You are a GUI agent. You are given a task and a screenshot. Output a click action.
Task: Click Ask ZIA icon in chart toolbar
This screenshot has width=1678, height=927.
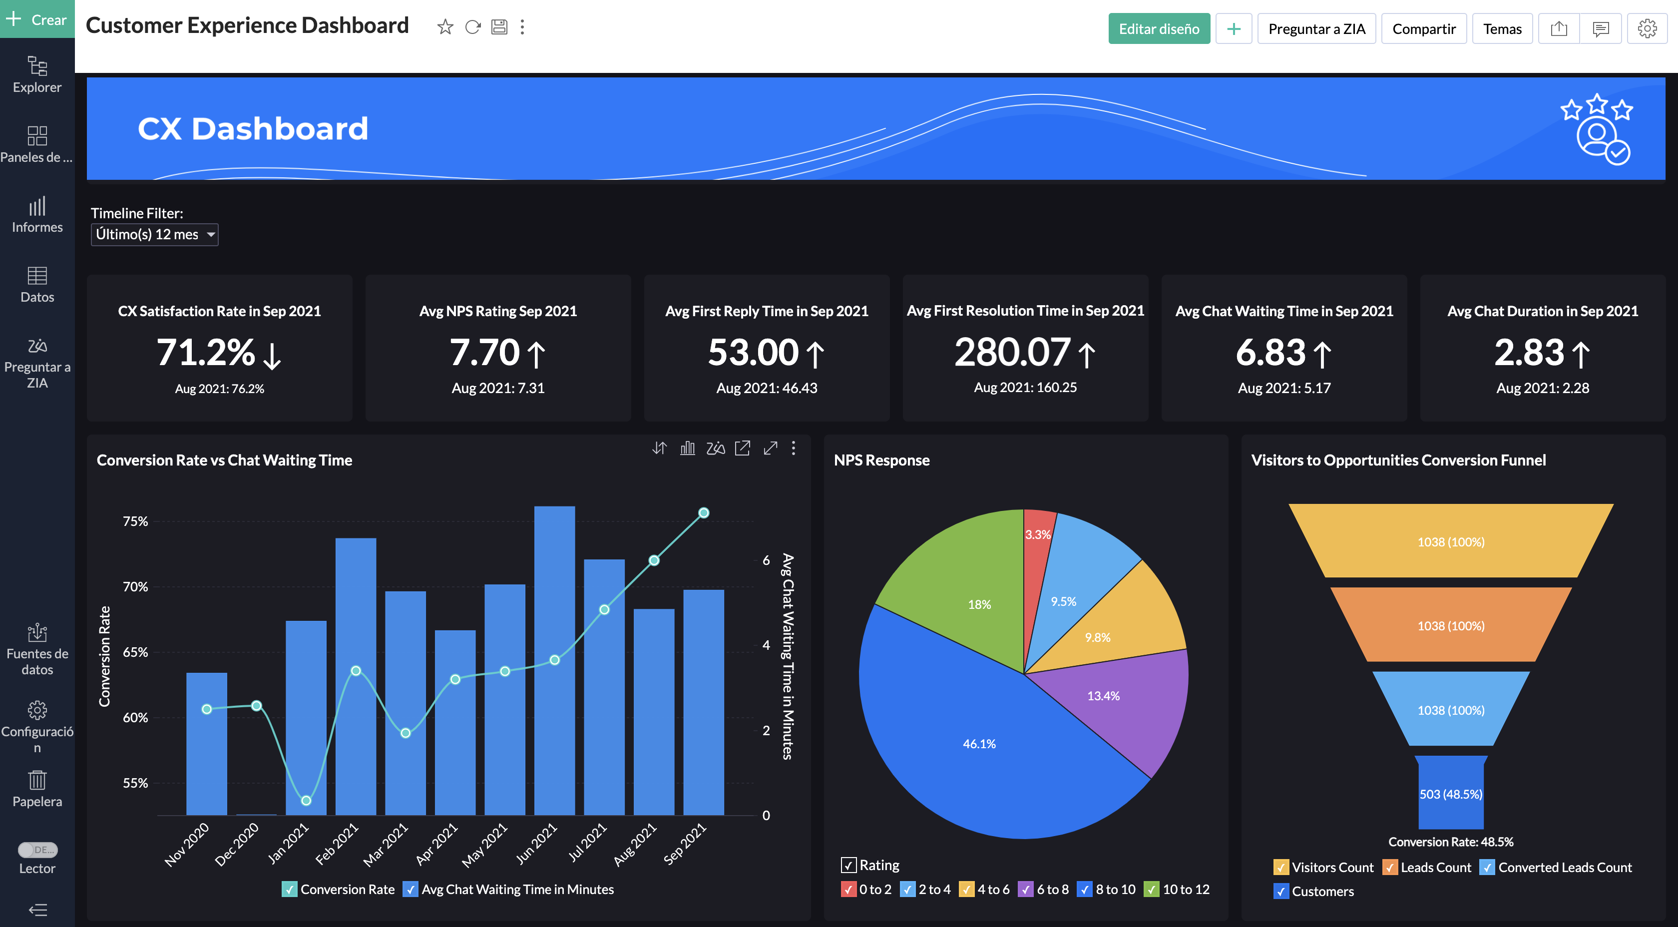[x=715, y=448]
